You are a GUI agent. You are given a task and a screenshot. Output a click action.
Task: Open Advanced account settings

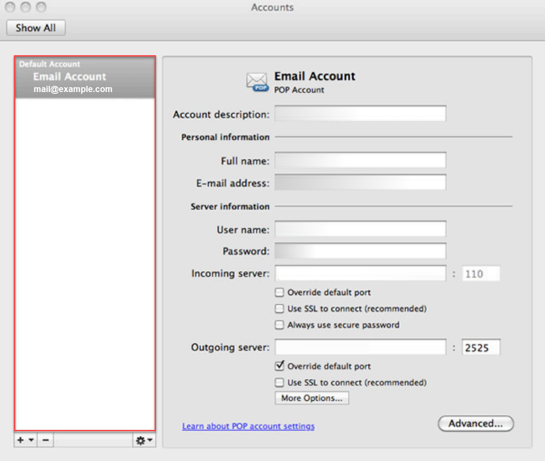pyautogui.click(x=475, y=424)
